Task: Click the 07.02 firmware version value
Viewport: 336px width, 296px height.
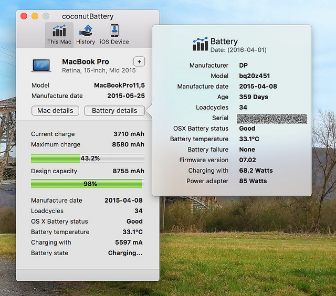Action: point(247,160)
